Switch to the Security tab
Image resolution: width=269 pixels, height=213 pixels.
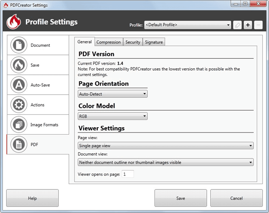click(133, 42)
